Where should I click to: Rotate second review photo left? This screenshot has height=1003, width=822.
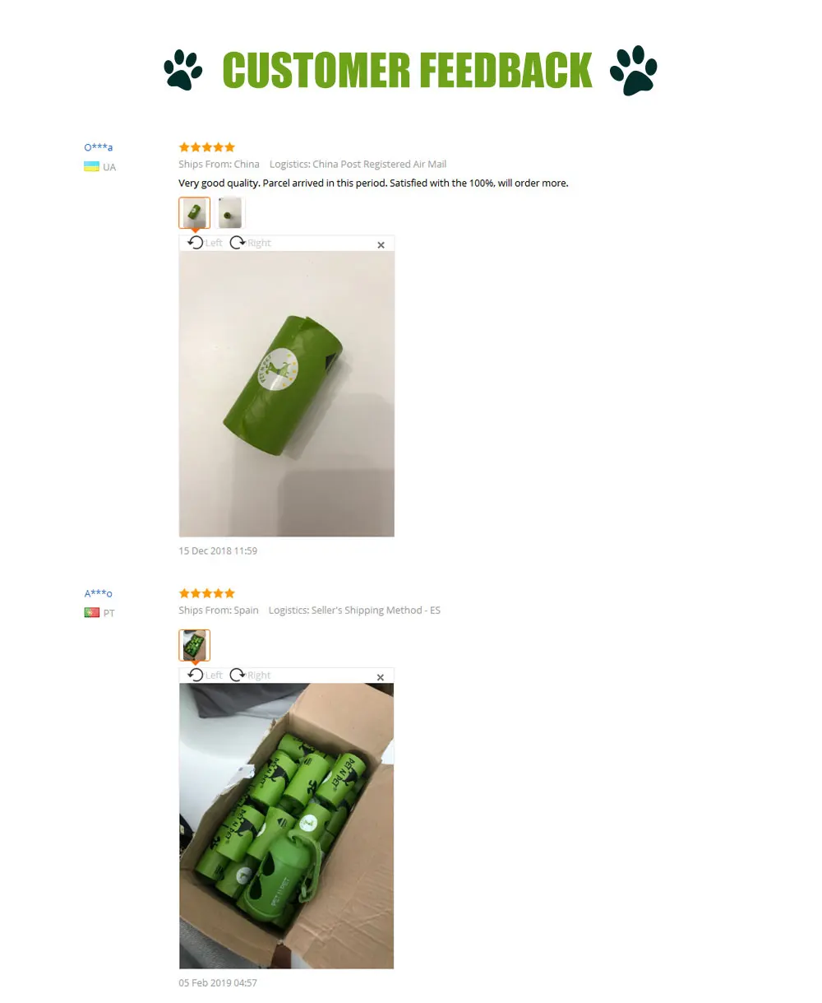[x=205, y=675]
